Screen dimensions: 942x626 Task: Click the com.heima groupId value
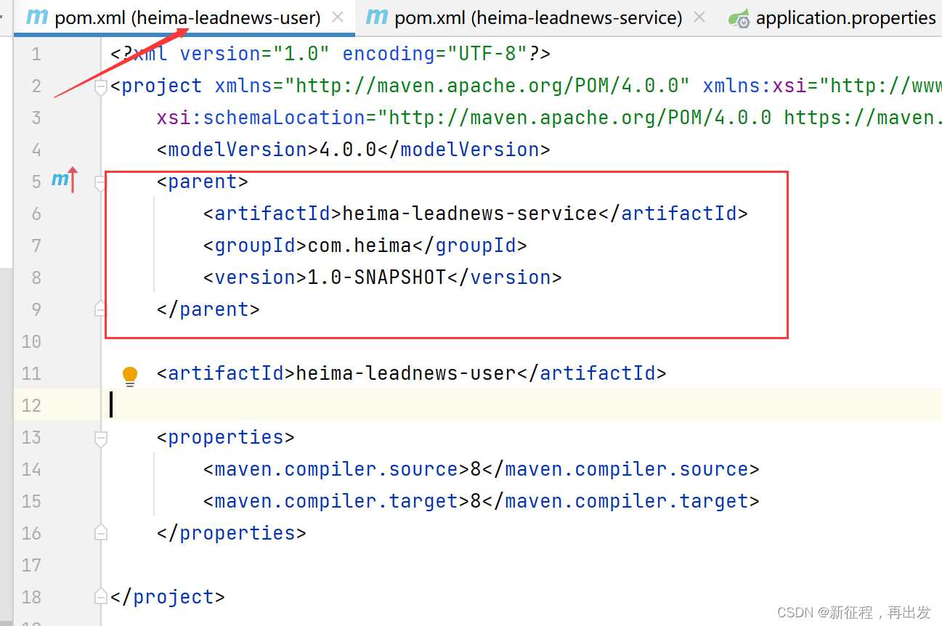[x=360, y=245]
